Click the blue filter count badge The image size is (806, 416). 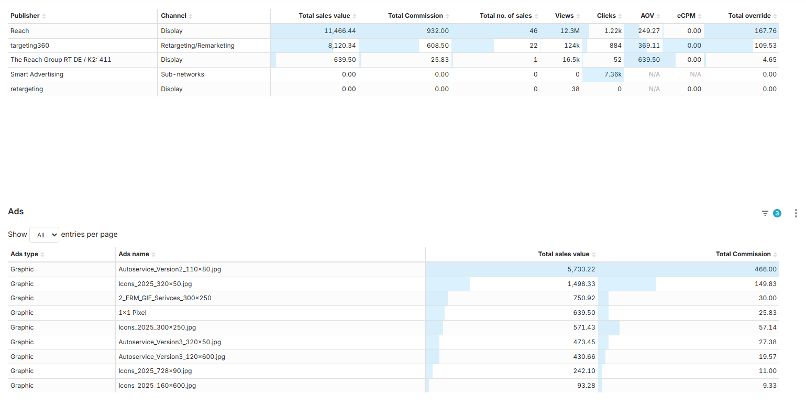click(777, 213)
